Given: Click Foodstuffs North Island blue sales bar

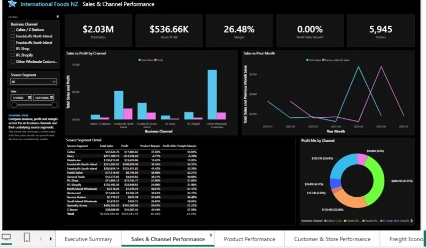Looking at the screenshot, I should 119,105.
